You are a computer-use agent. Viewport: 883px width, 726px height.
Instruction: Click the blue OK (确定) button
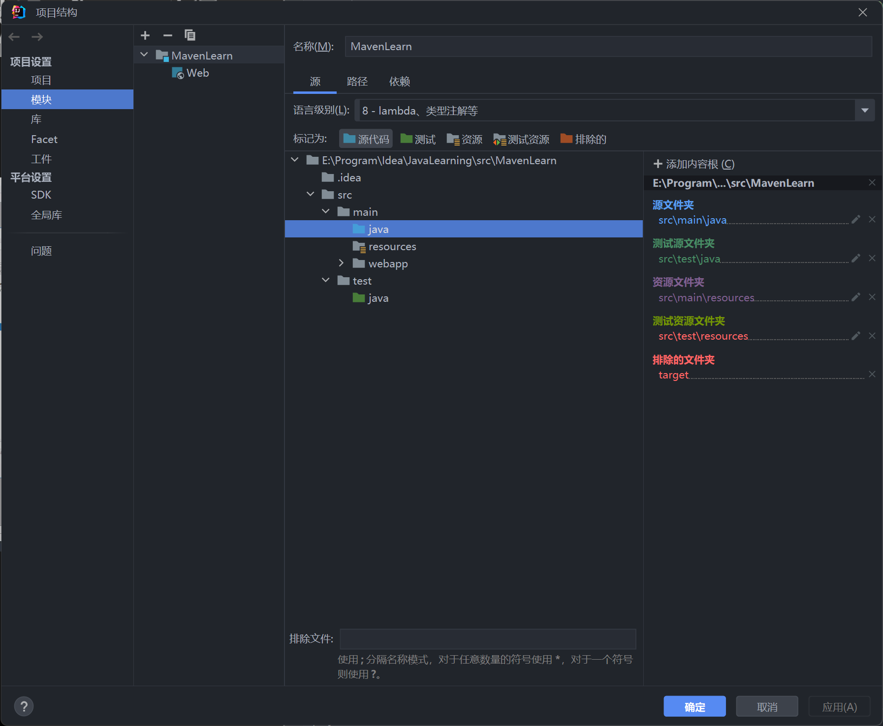[x=694, y=706]
